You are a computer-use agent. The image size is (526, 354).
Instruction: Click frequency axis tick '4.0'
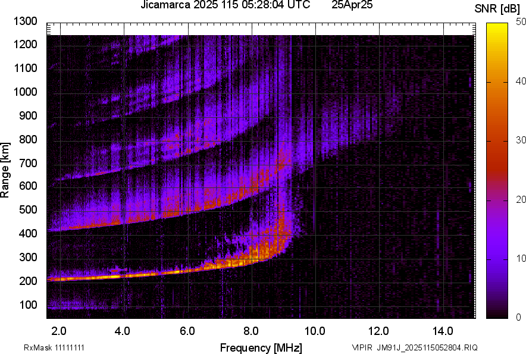tap(123, 331)
